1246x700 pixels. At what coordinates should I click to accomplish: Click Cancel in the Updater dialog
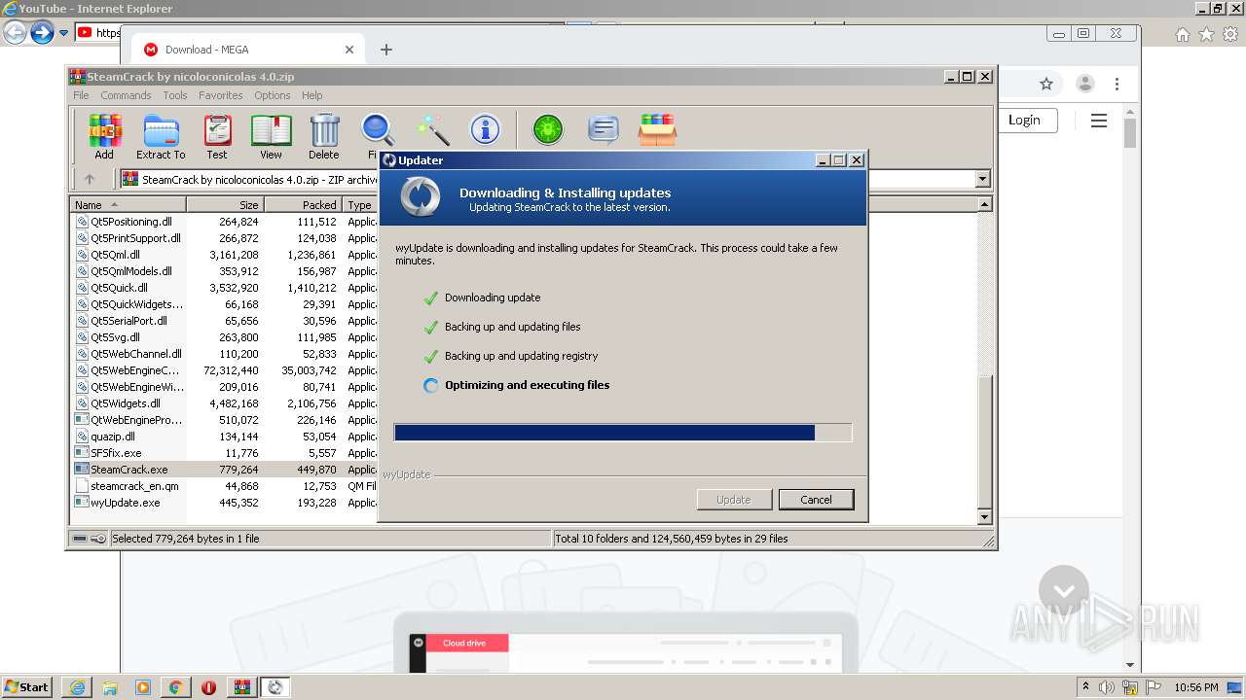coord(816,500)
